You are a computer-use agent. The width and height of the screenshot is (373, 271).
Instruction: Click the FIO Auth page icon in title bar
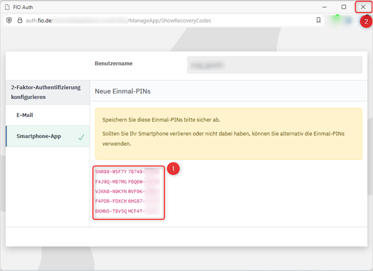[x=7, y=7]
